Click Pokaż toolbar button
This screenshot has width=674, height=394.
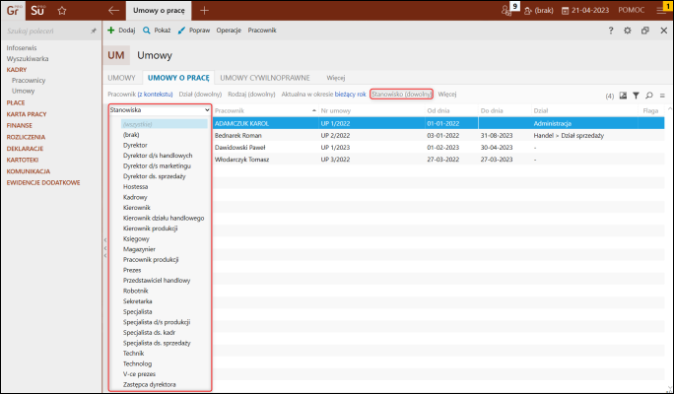point(157,31)
